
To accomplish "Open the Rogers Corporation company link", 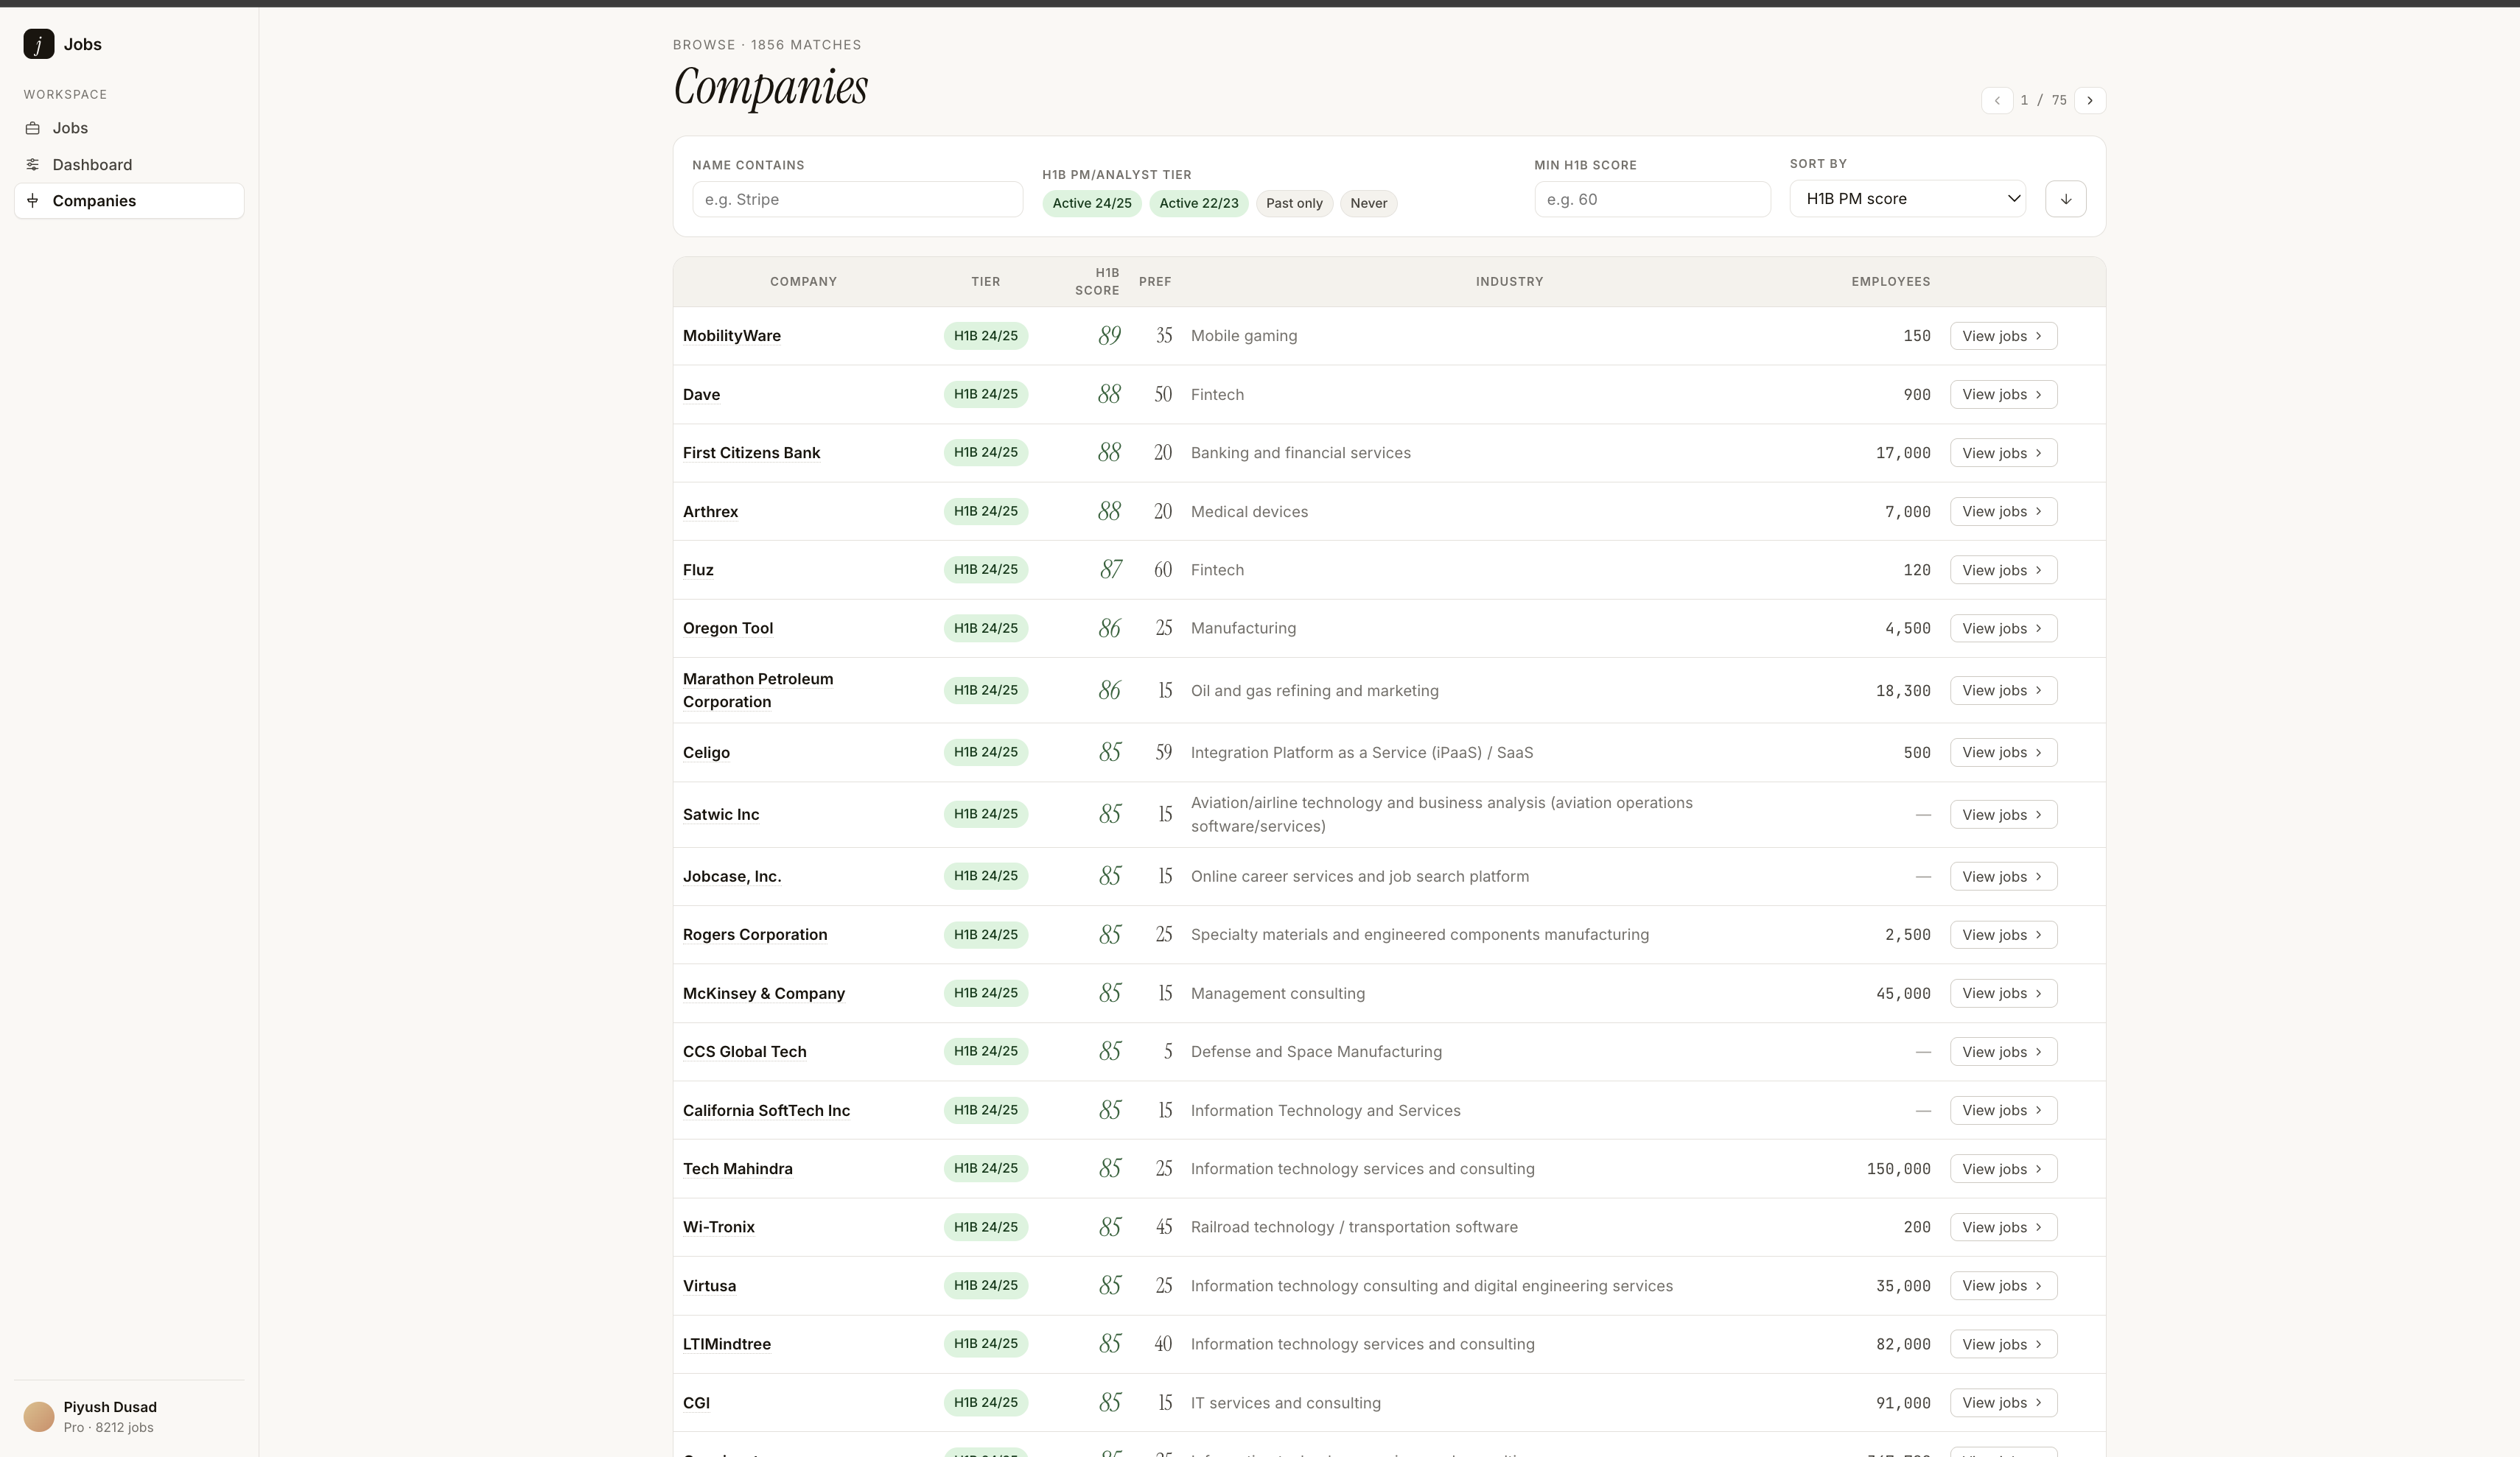I will point(755,934).
